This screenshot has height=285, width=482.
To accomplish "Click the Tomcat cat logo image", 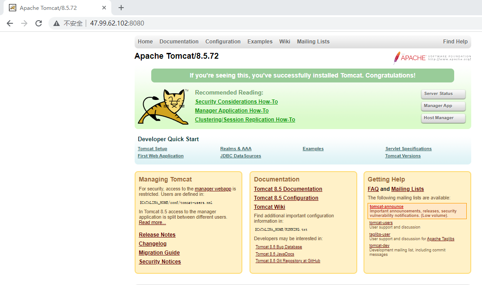I will point(163,107).
